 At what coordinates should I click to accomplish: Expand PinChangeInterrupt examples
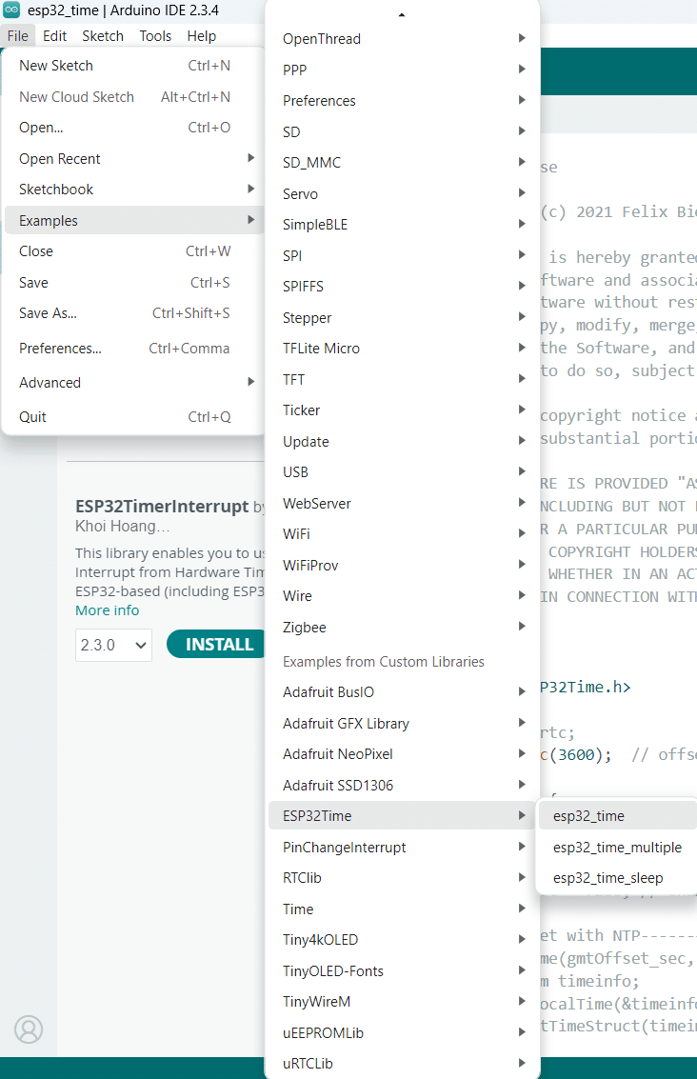coord(402,847)
